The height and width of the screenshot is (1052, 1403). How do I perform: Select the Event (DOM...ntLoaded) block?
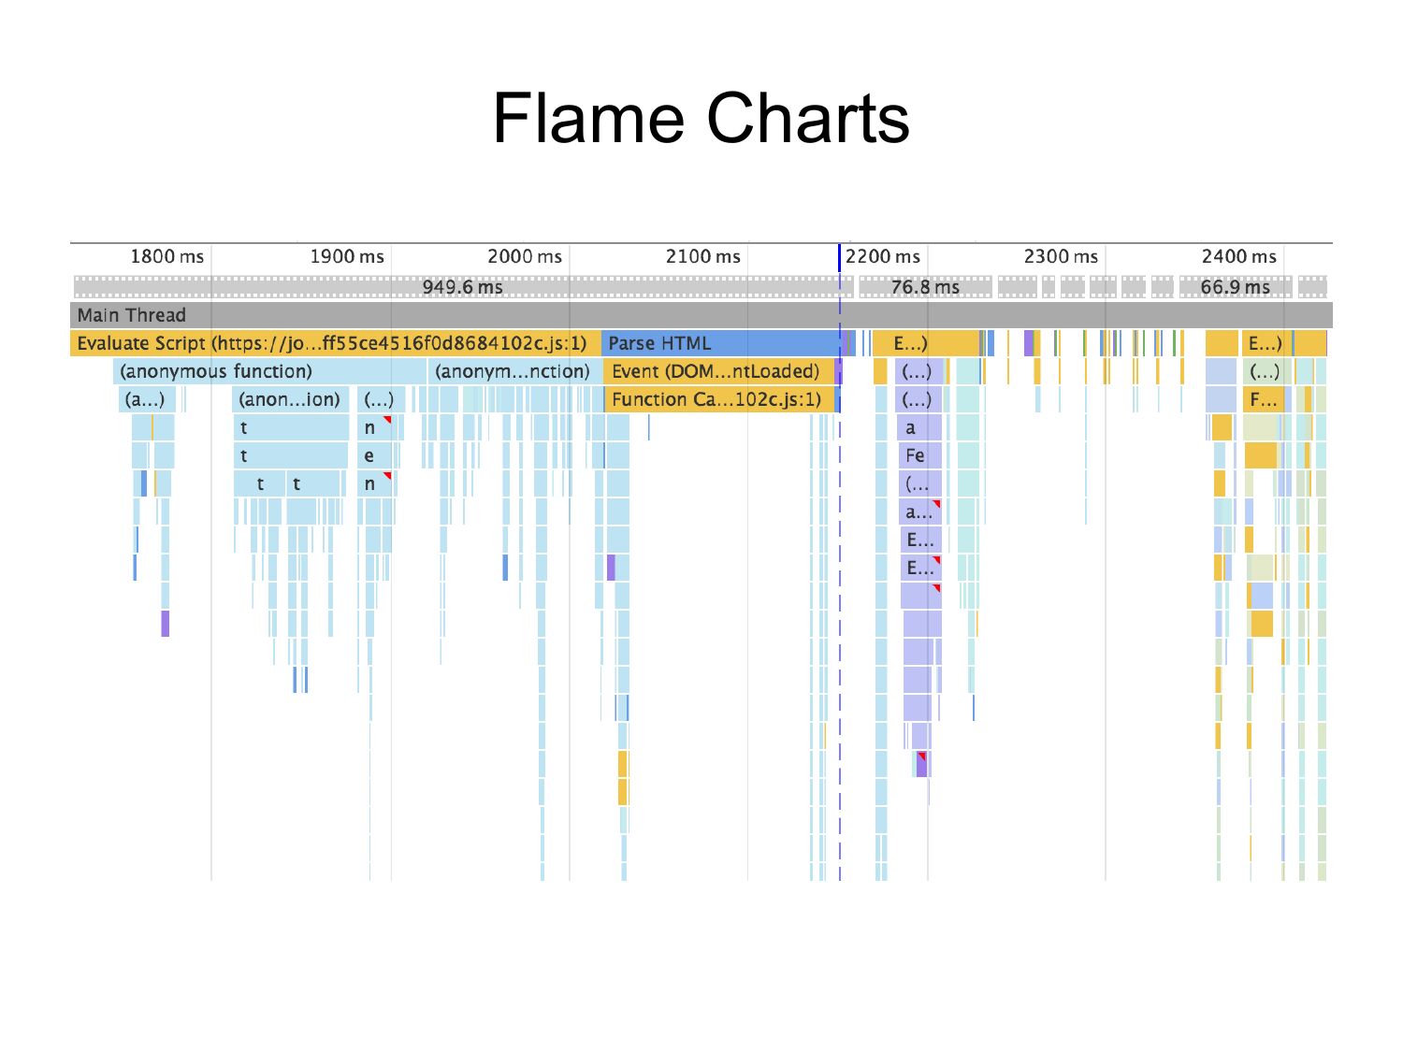(x=716, y=371)
